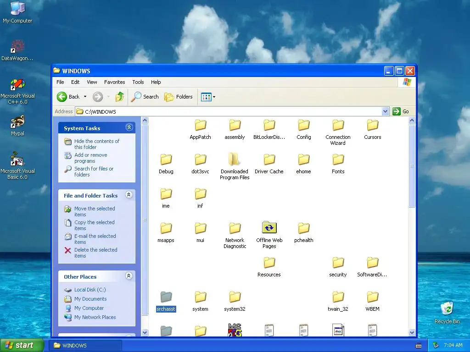The height and width of the screenshot is (352, 470).
Task: Select the Network Diagnostic folder
Action: click(235, 236)
